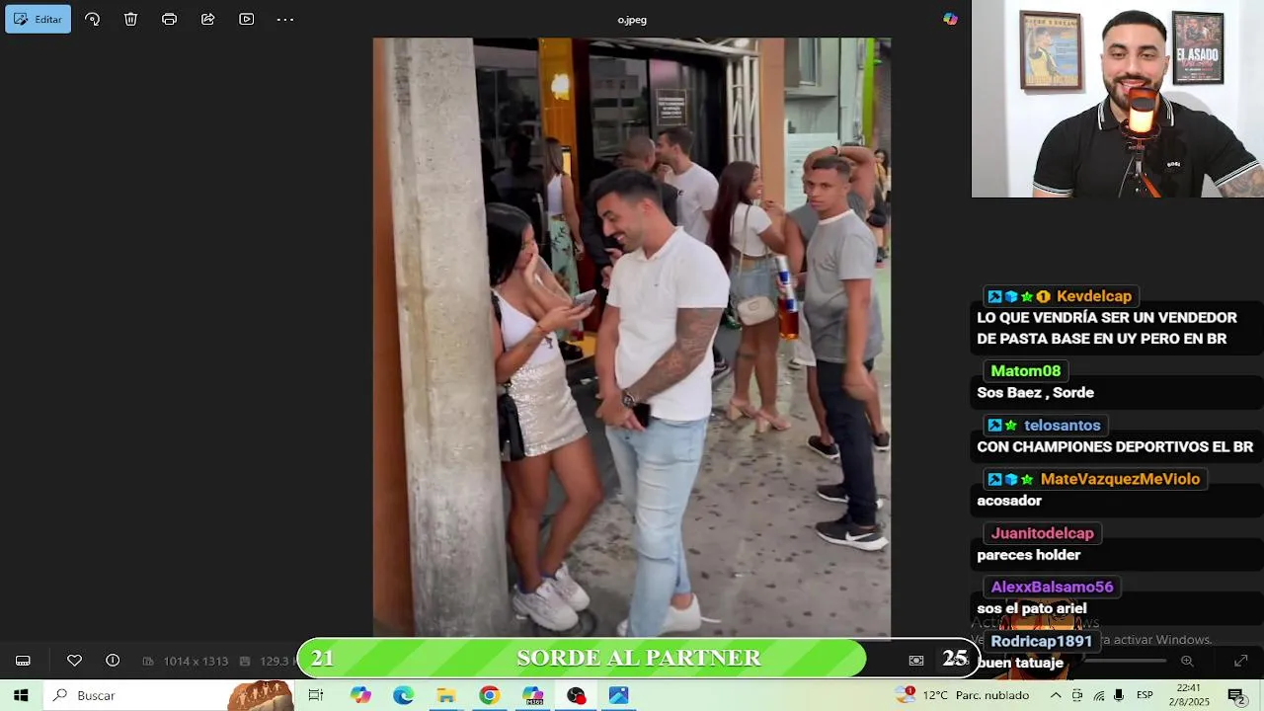
Task: Click the Juanitodelcap chat username
Action: point(1042,533)
